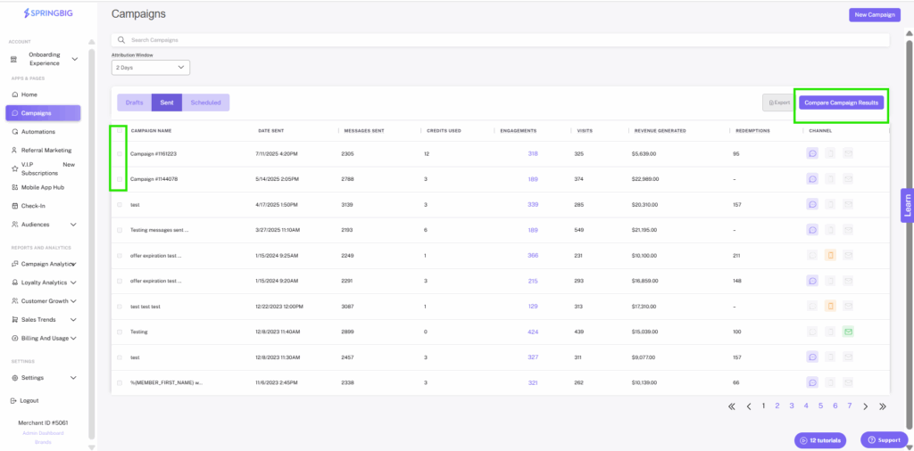Click the search magnifier icon

(x=121, y=40)
